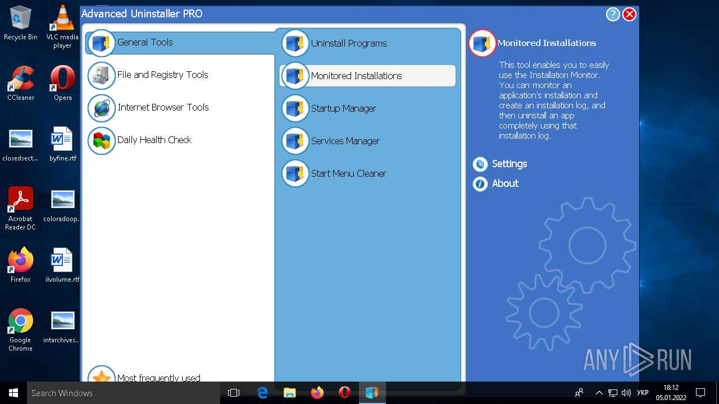Click the Internet Browser Tools globe icon
The image size is (719, 404).
tap(102, 108)
